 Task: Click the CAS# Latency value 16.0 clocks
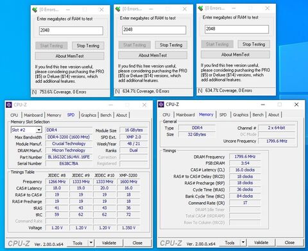point(245,170)
